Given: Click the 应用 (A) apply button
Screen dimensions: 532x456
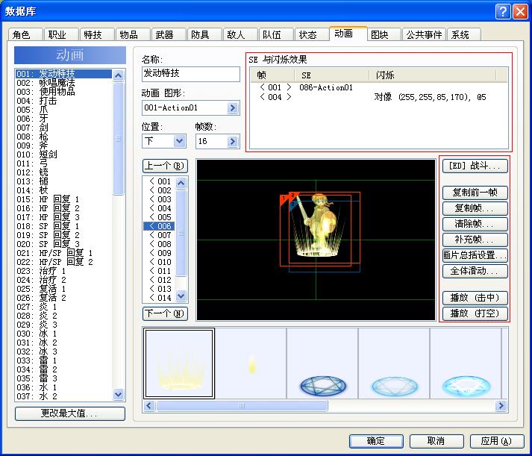Looking at the screenshot, I should tap(497, 441).
